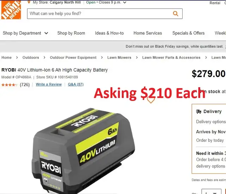
Task: Click the star rating icons
Action: [9, 85]
